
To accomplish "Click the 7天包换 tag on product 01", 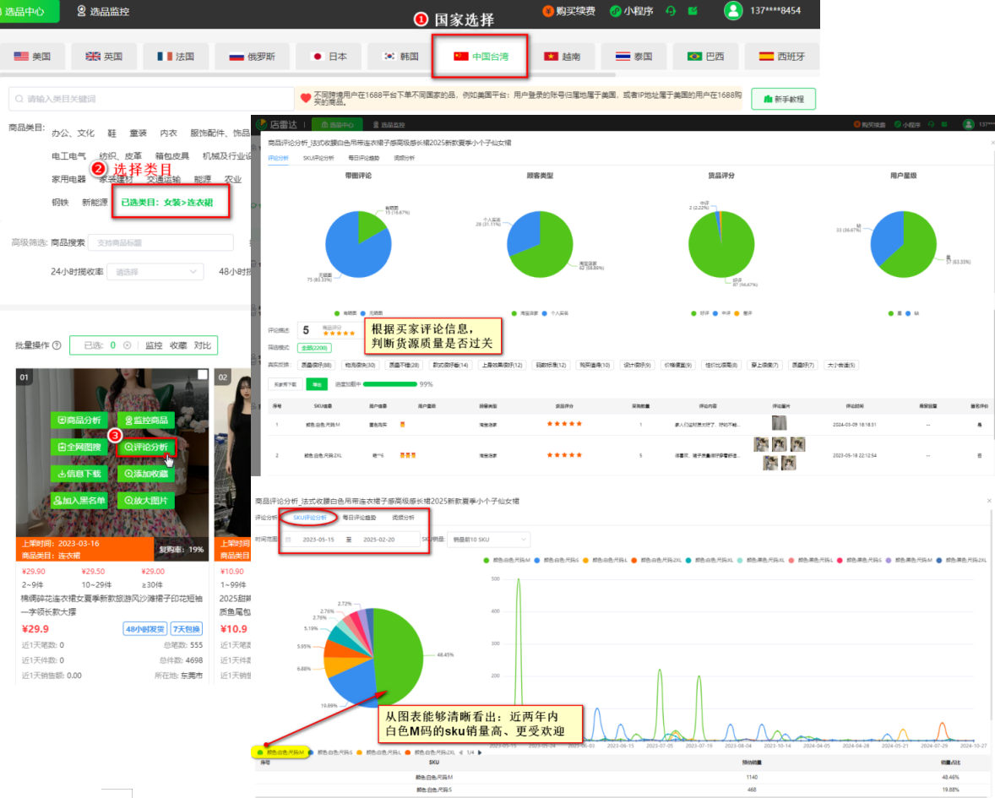I will coord(188,629).
